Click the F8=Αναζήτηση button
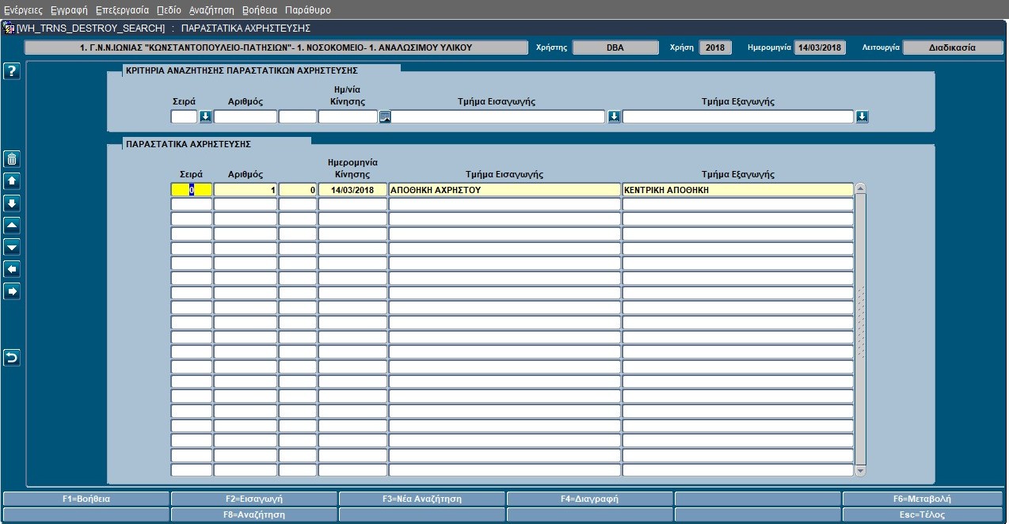Screen dimensions: 1009x524 pos(254,515)
